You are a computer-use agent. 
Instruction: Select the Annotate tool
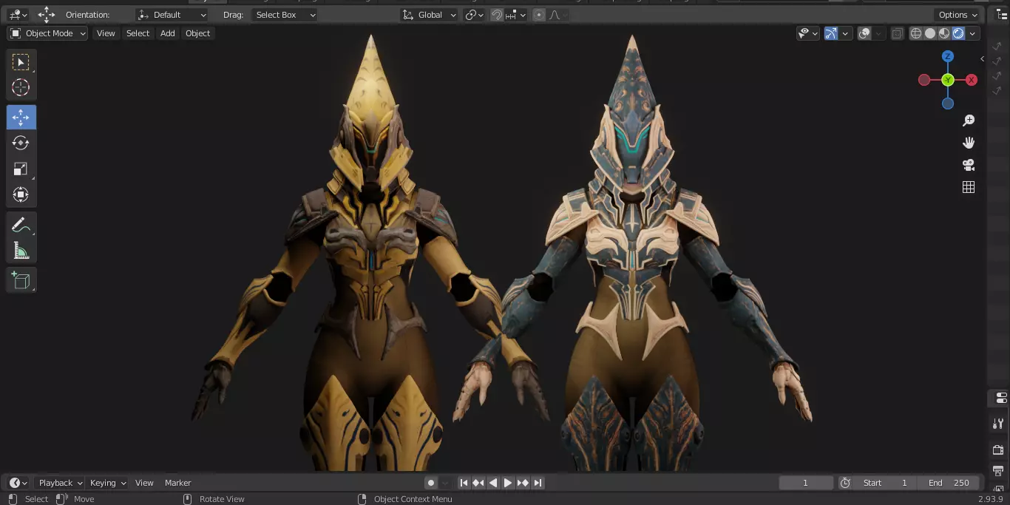click(21, 225)
